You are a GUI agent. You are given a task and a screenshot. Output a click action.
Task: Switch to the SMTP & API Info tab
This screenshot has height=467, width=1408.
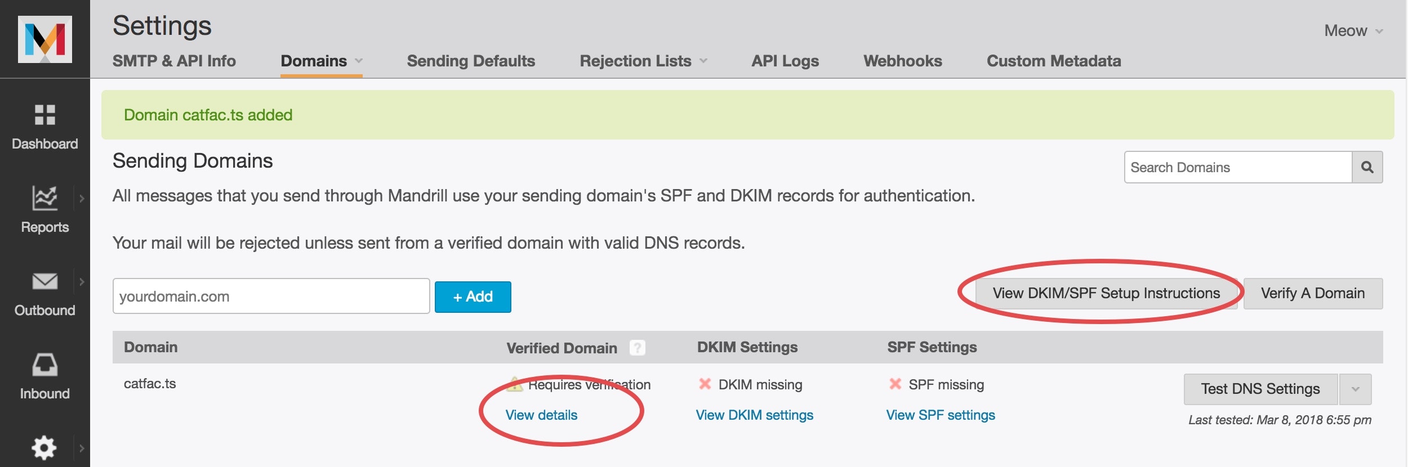point(174,61)
